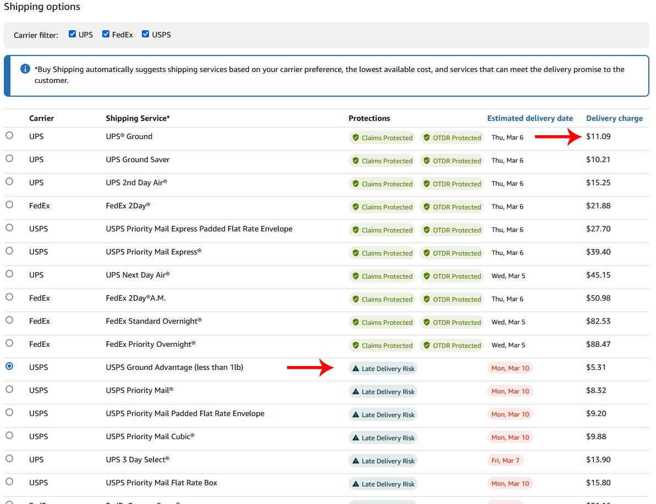The image size is (656, 504).
Task: Click the OTDR Protected badge for FedEx Standard Overnight
Action: point(452,322)
